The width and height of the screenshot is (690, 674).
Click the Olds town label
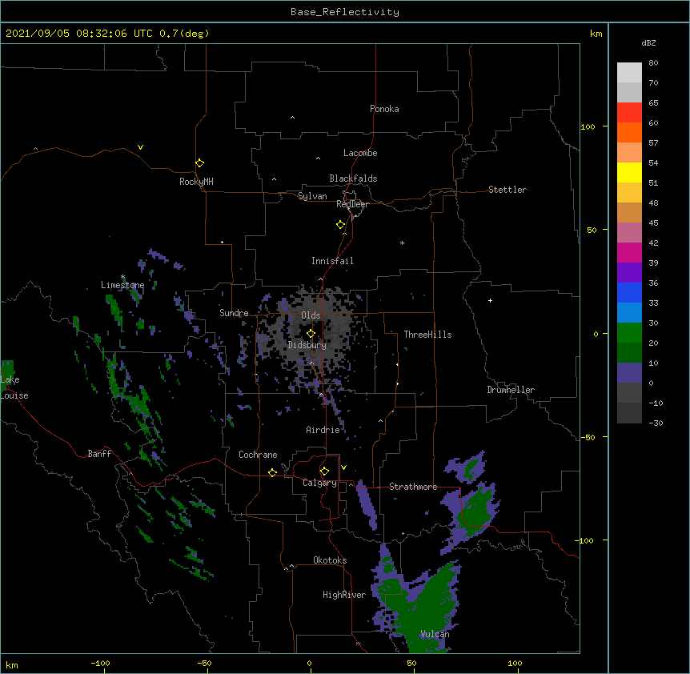pyautogui.click(x=311, y=315)
